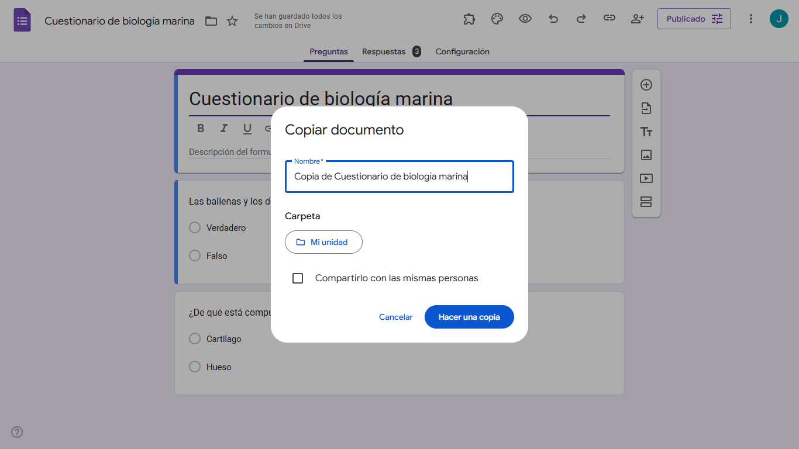Select the 'Verdadero' radio option
This screenshot has width=799, height=449.
point(195,227)
